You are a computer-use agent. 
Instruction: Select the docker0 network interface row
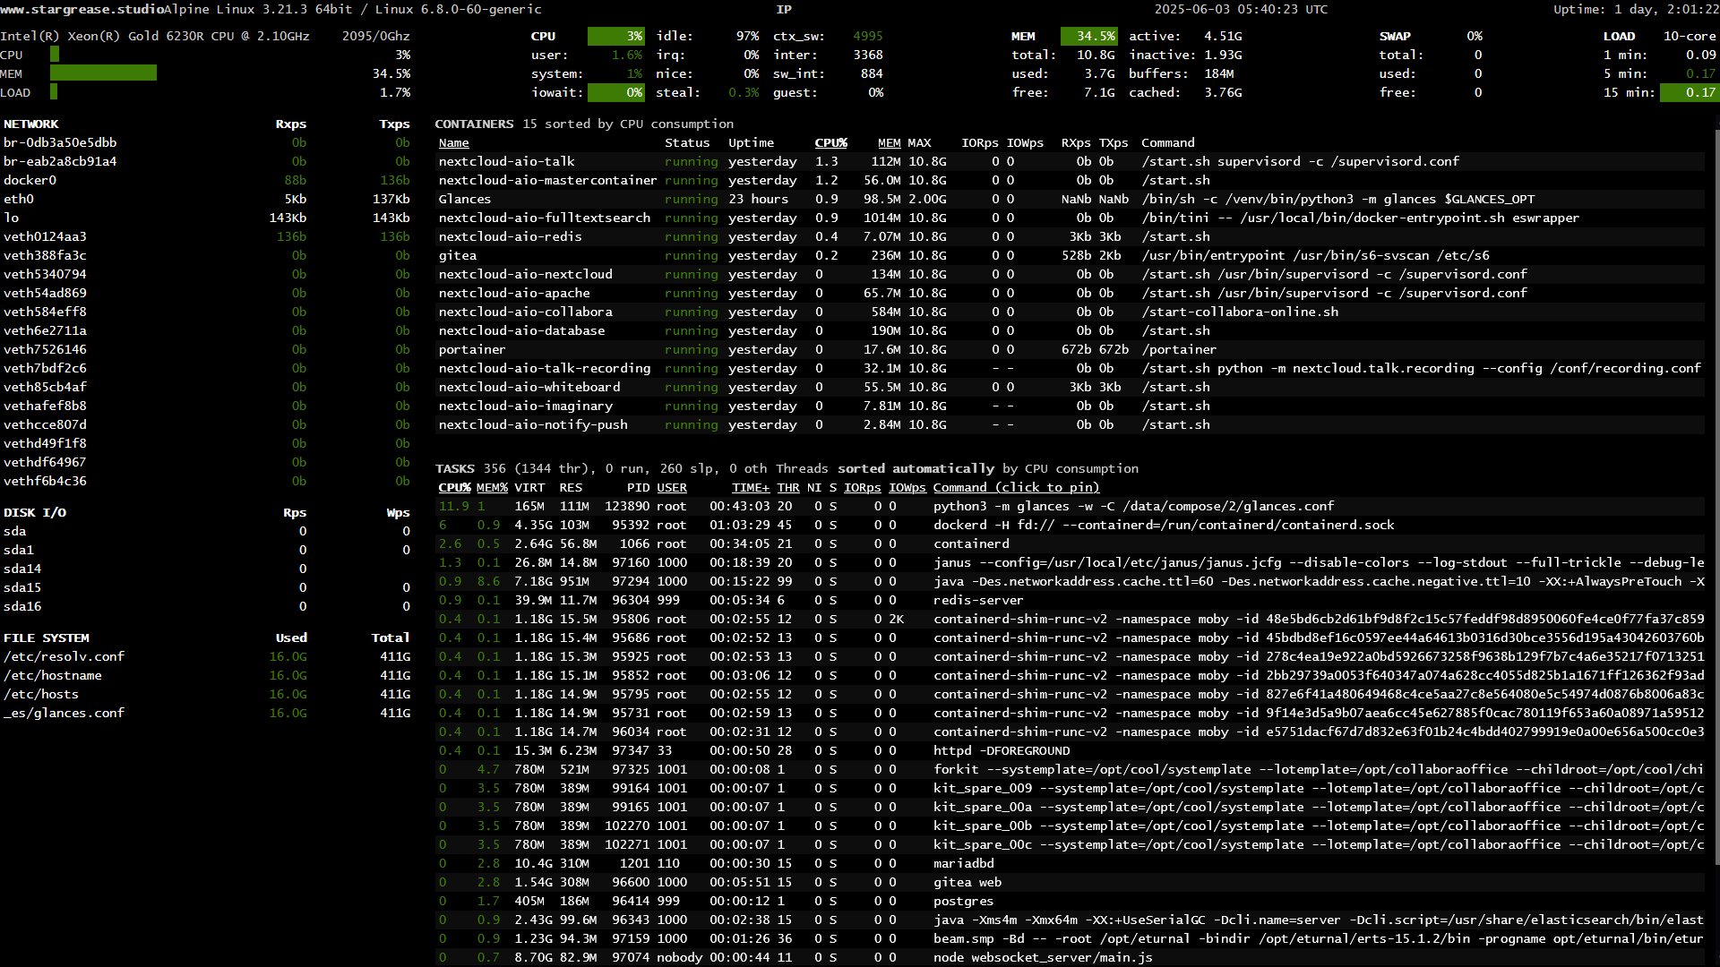[x=206, y=181]
